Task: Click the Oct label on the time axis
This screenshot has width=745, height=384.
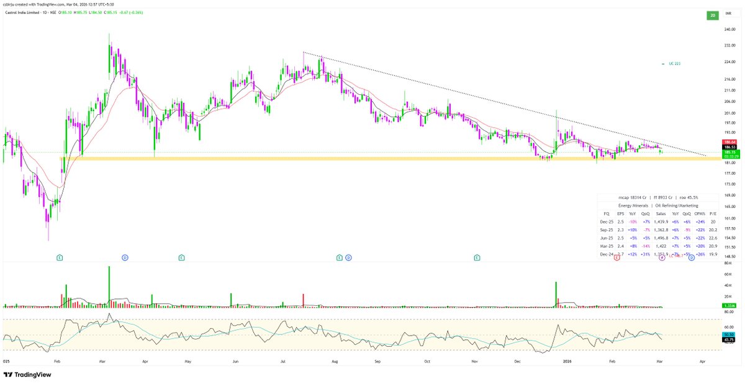Action: tap(427, 360)
